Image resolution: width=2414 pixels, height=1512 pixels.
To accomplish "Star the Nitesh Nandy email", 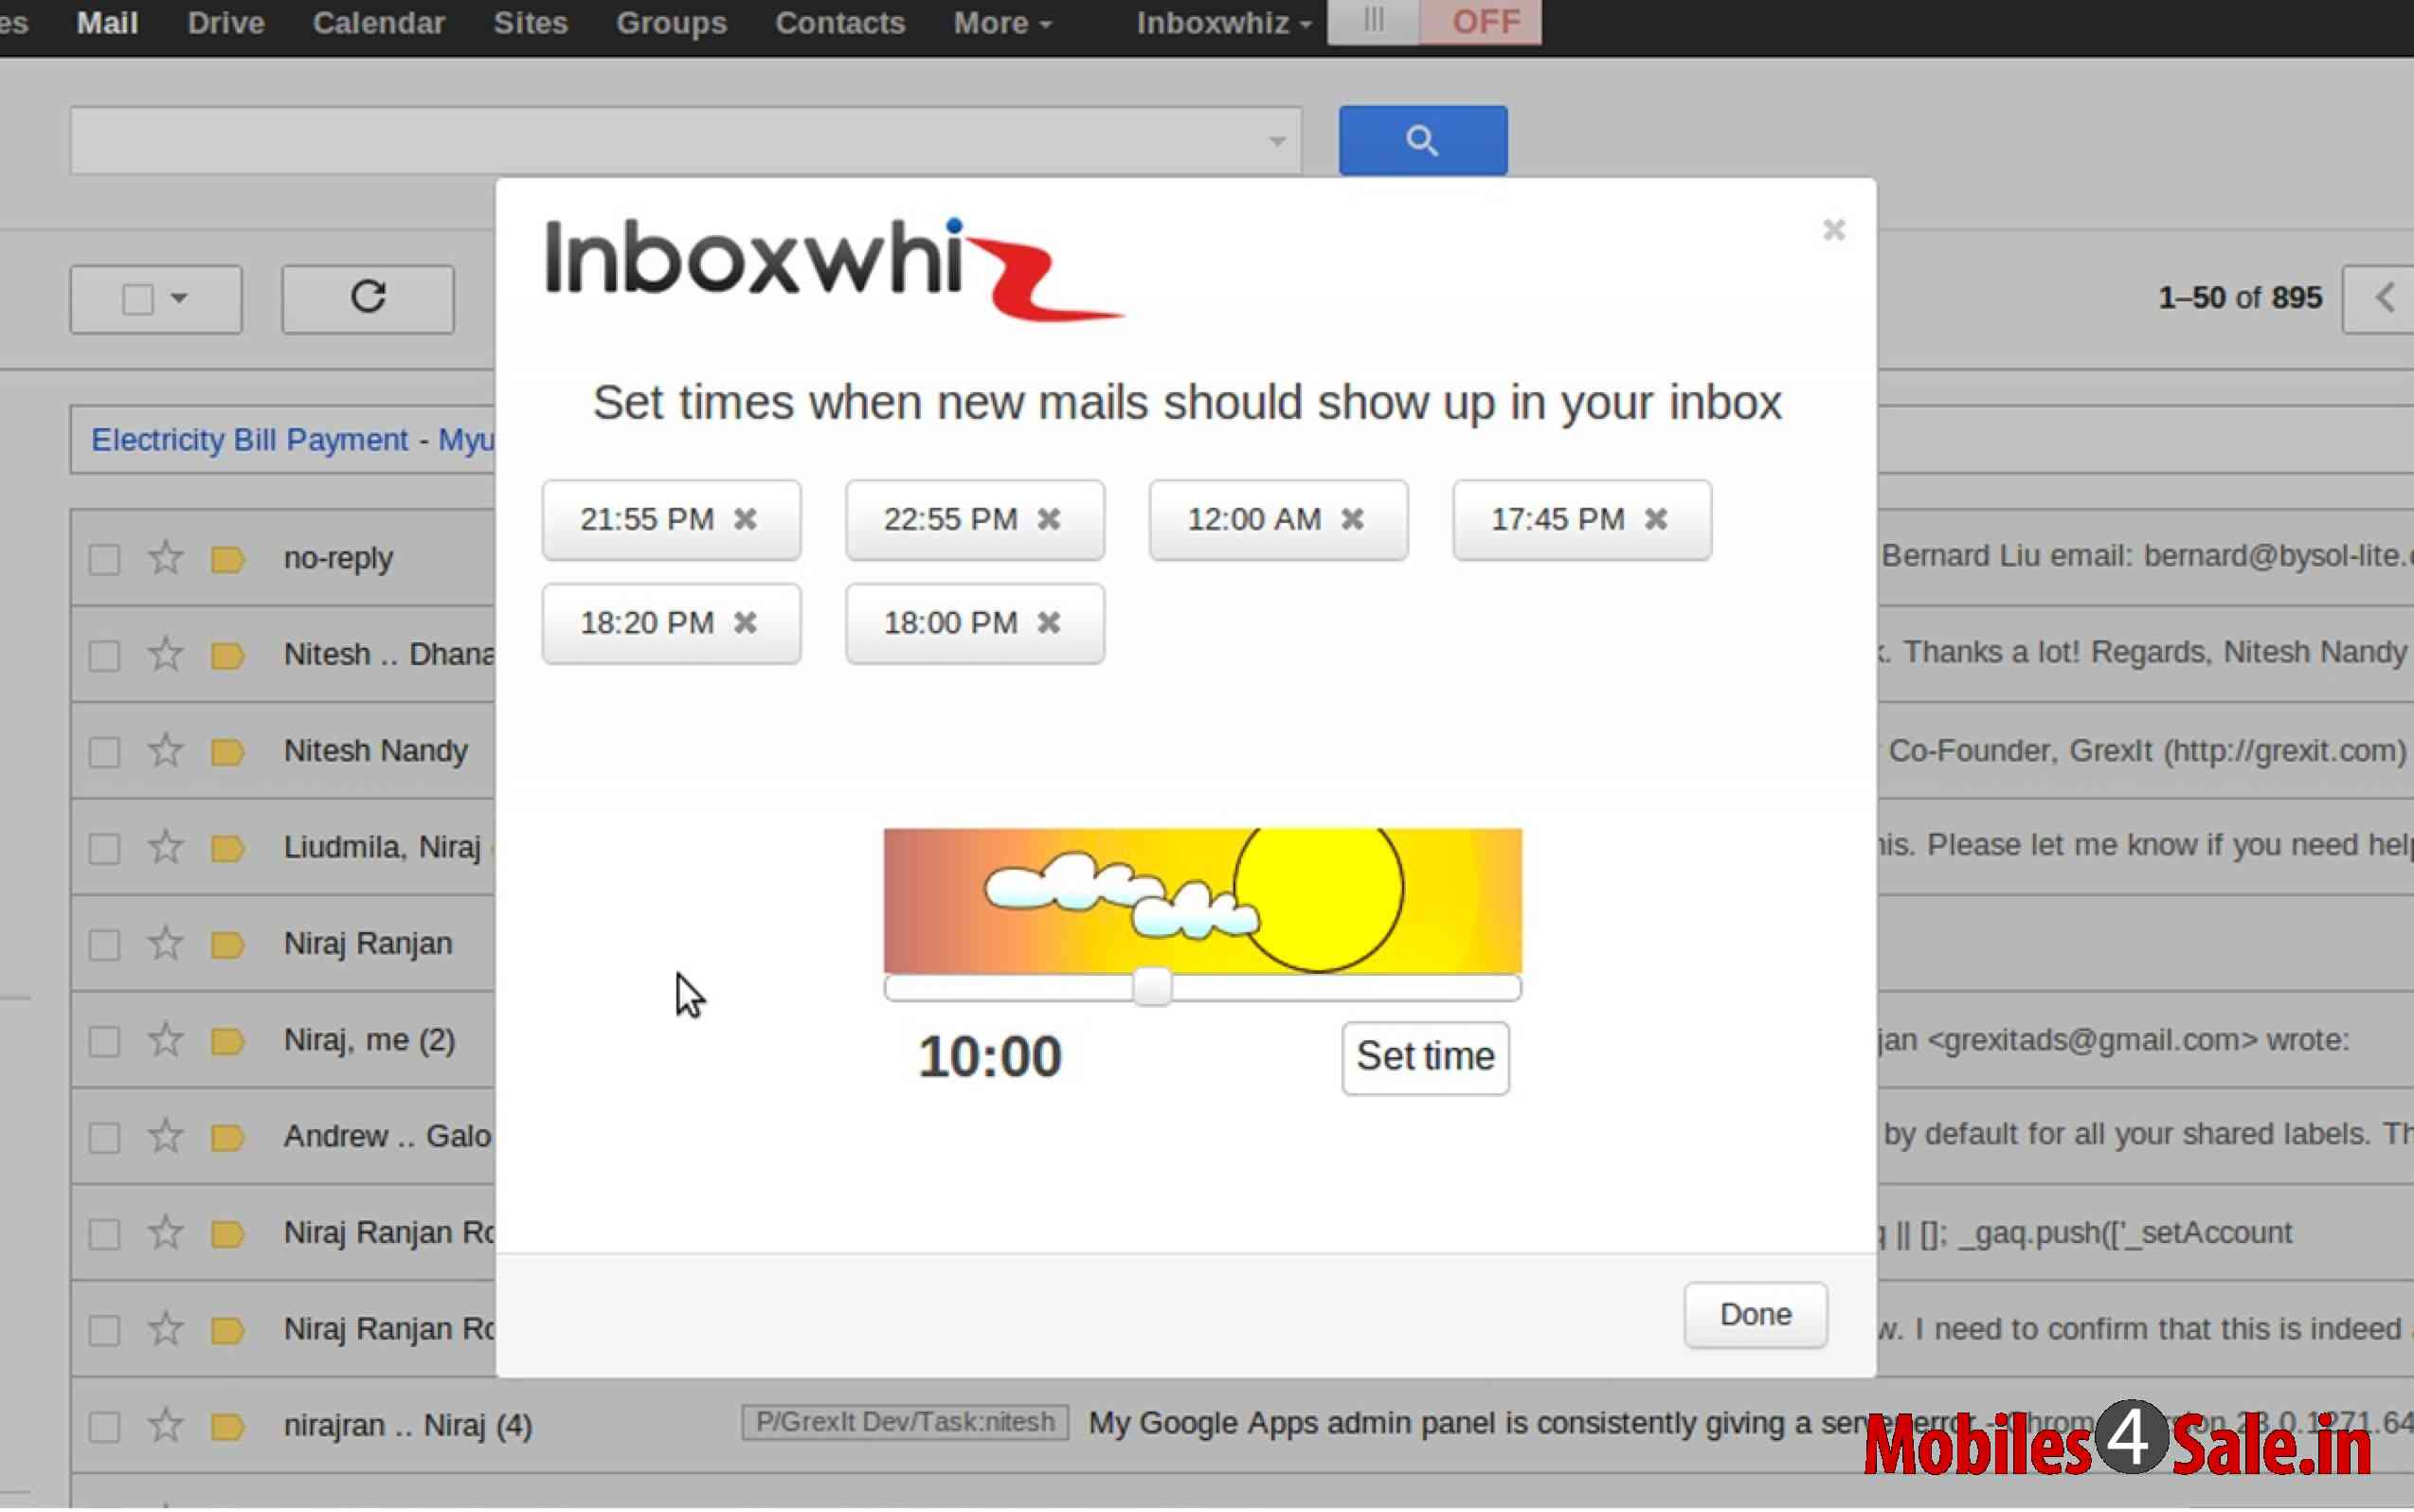I will tap(165, 751).
